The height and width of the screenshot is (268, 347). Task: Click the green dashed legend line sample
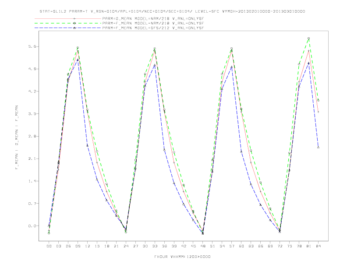[68, 23]
